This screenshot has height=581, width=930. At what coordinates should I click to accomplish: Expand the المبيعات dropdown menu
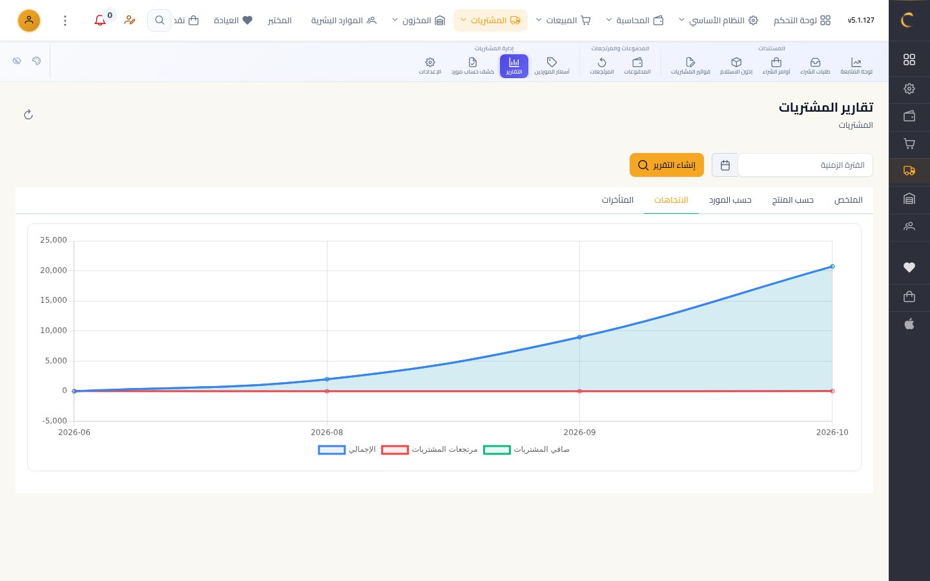pos(563,21)
